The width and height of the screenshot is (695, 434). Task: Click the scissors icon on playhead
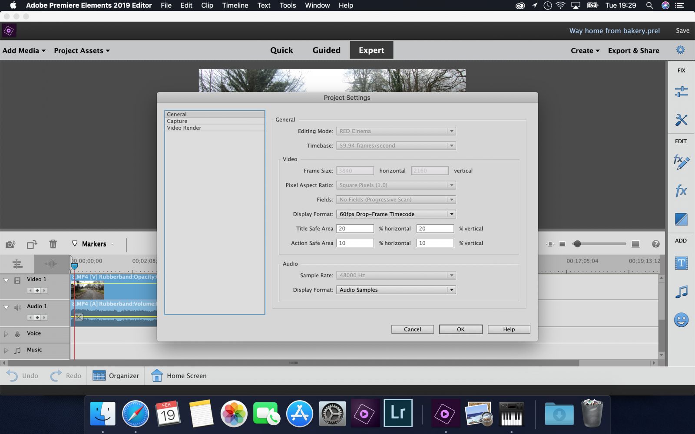point(78,317)
